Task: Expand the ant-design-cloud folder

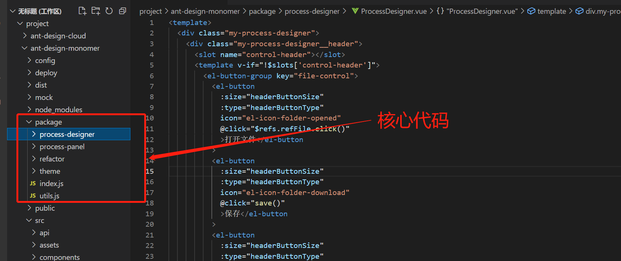Action: click(x=25, y=36)
